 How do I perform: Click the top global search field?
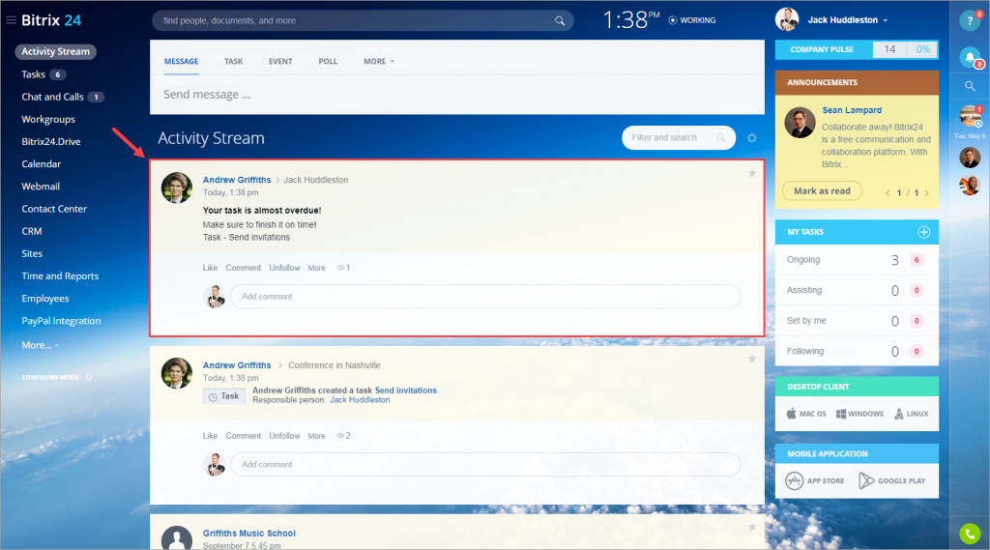click(x=363, y=20)
